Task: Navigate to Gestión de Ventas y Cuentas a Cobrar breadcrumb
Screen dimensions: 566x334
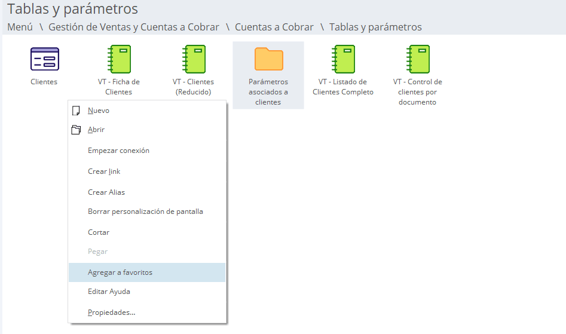Action: [x=134, y=27]
